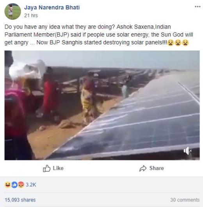View the 15,093 shares list

point(20,200)
